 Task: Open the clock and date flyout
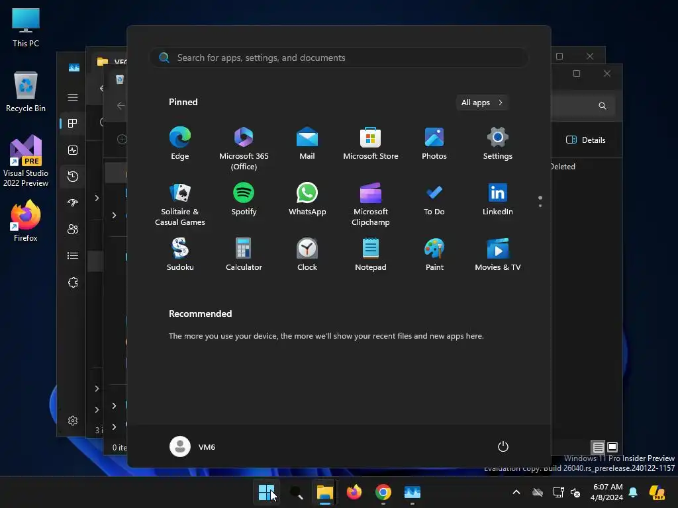coord(607,492)
